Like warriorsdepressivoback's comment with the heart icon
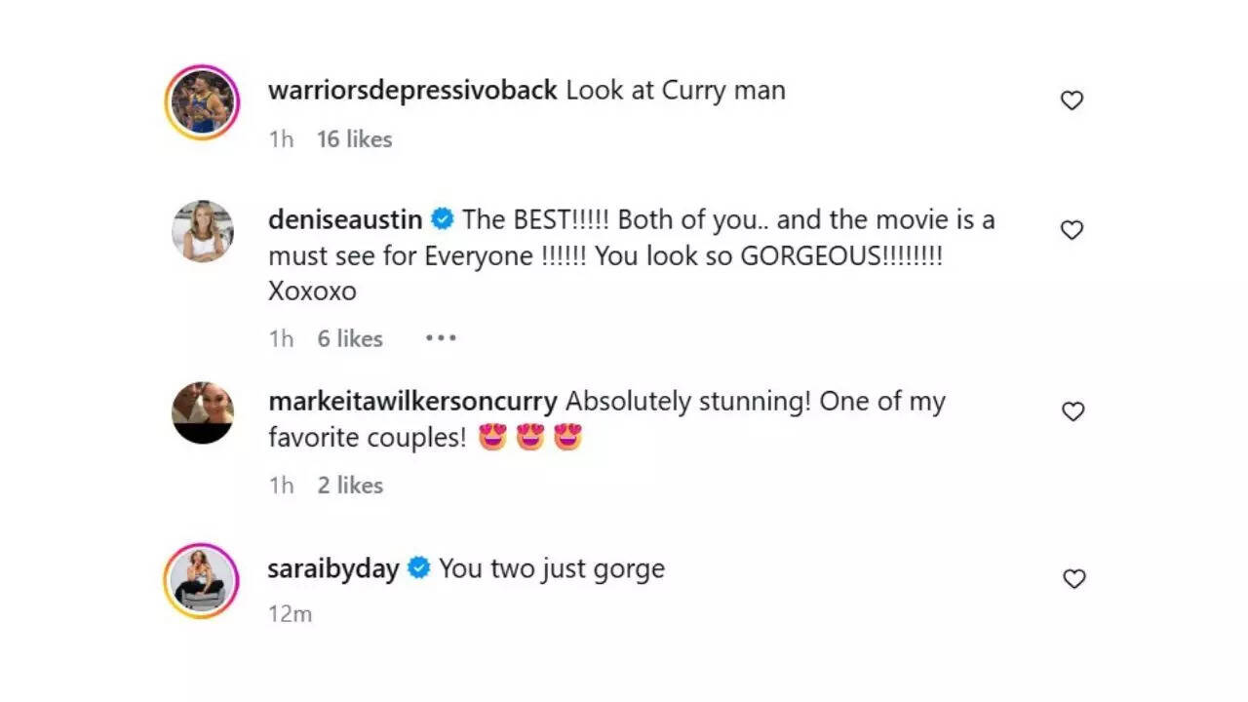 (1072, 99)
